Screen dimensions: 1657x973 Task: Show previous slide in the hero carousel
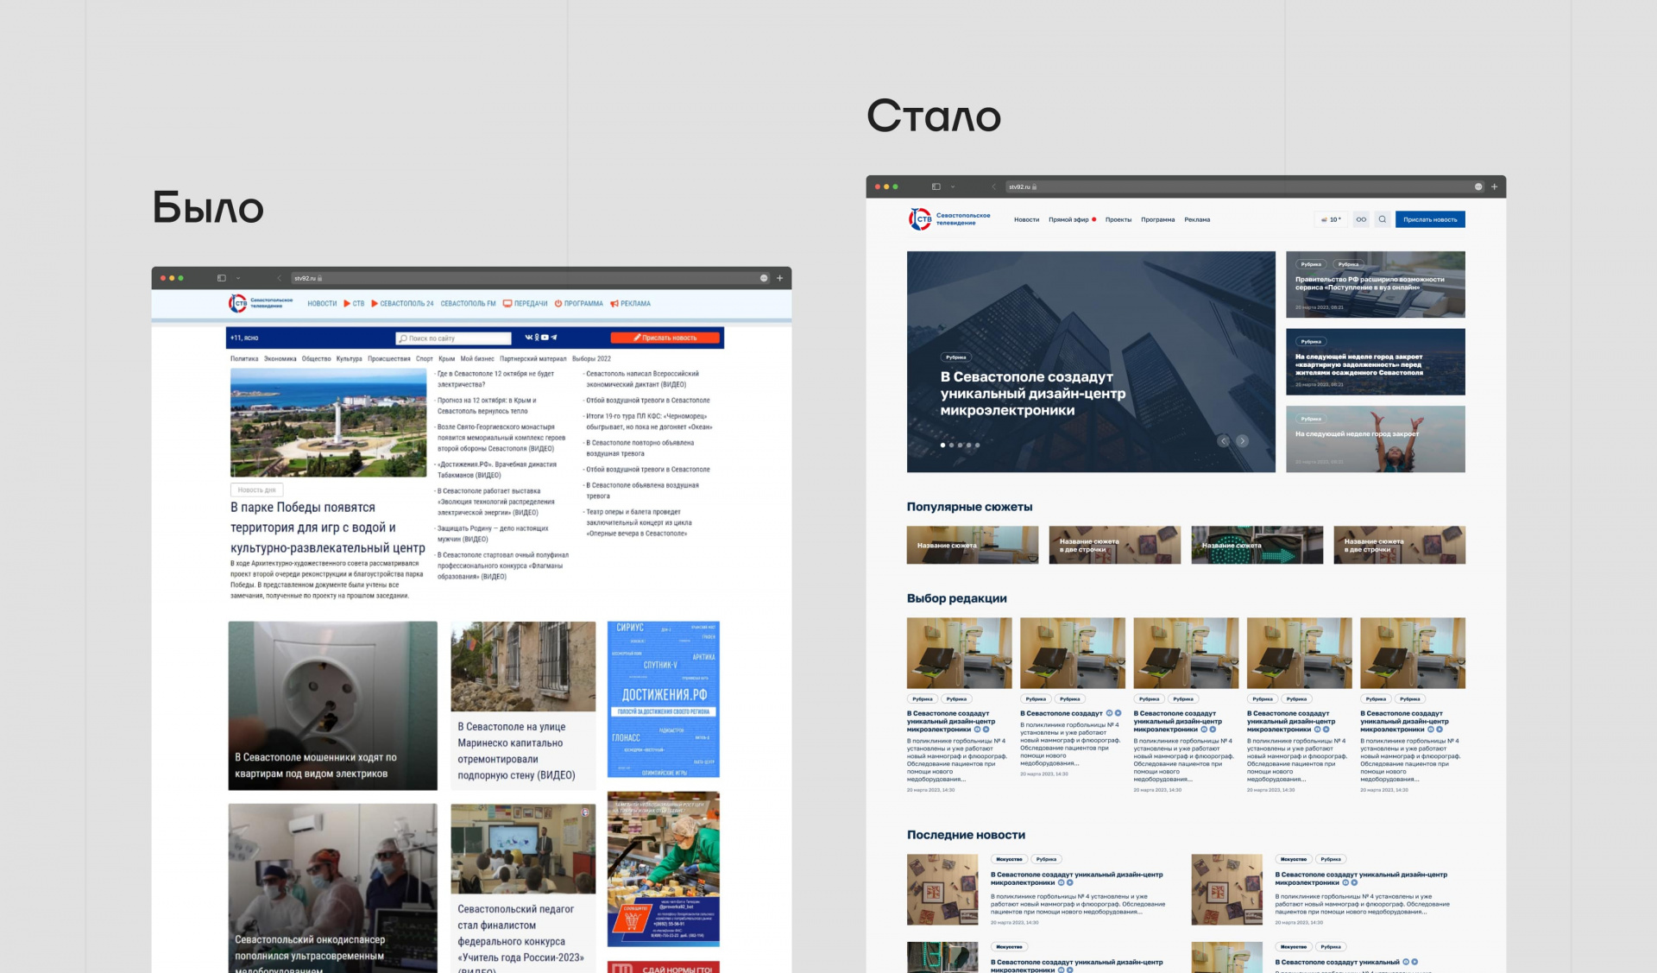pos(1224,441)
